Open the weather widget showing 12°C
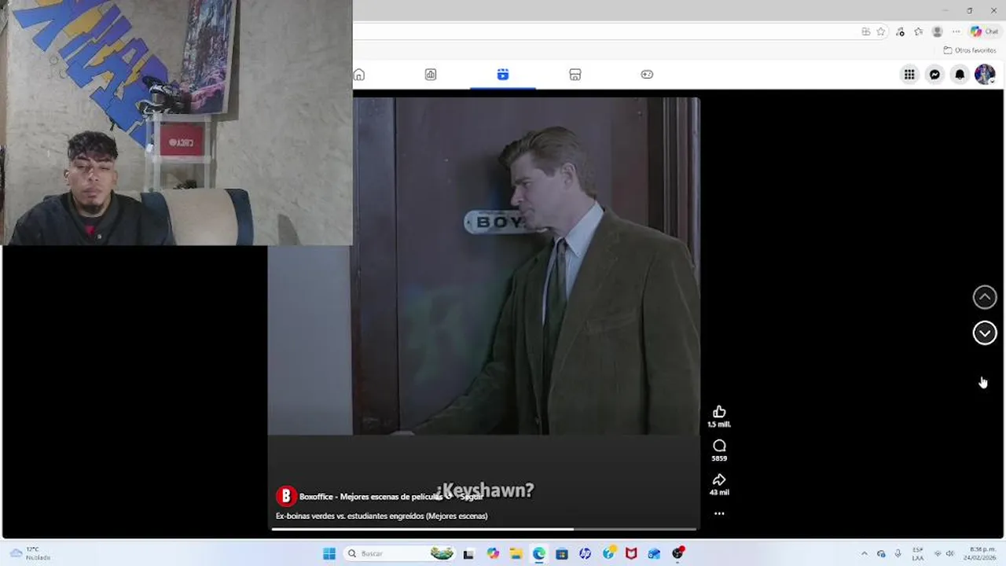Viewport: 1006px width, 566px height. coord(30,553)
